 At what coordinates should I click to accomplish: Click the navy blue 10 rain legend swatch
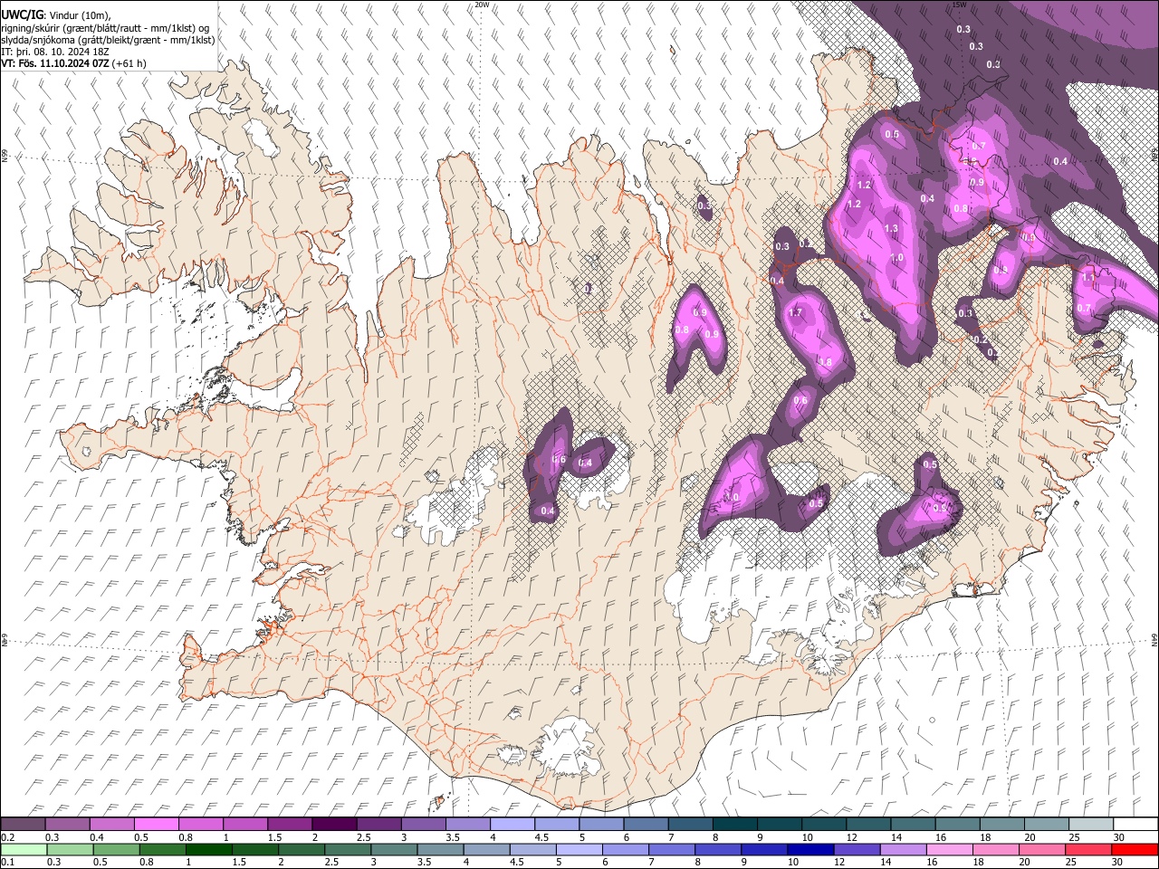coord(809,849)
